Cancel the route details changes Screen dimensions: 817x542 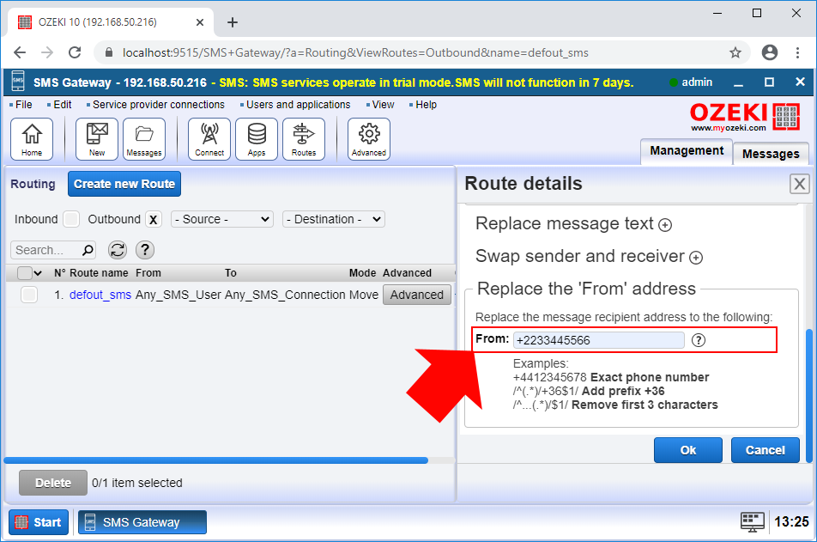(x=765, y=450)
